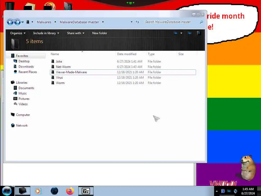Image resolution: width=261 pixels, height=196 pixels.
Task: Sort by the Size column header
Action: (x=181, y=54)
